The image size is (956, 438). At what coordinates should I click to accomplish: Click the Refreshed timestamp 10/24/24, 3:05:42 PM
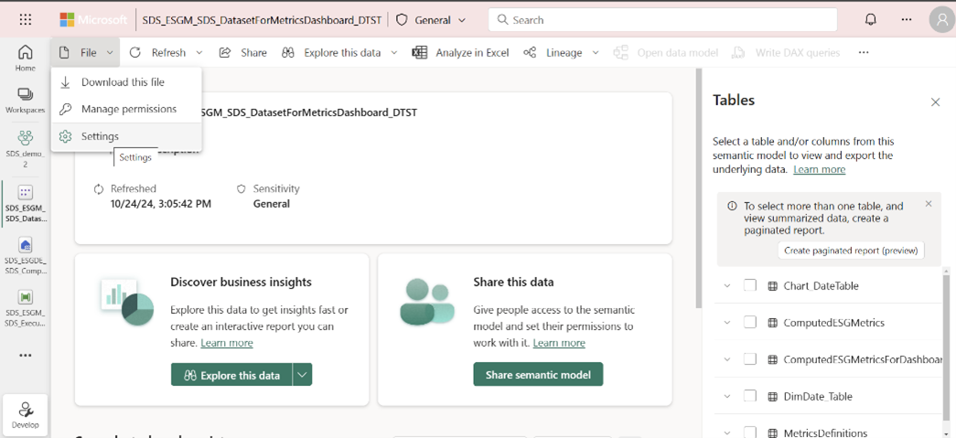pyautogui.click(x=161, y=204)
